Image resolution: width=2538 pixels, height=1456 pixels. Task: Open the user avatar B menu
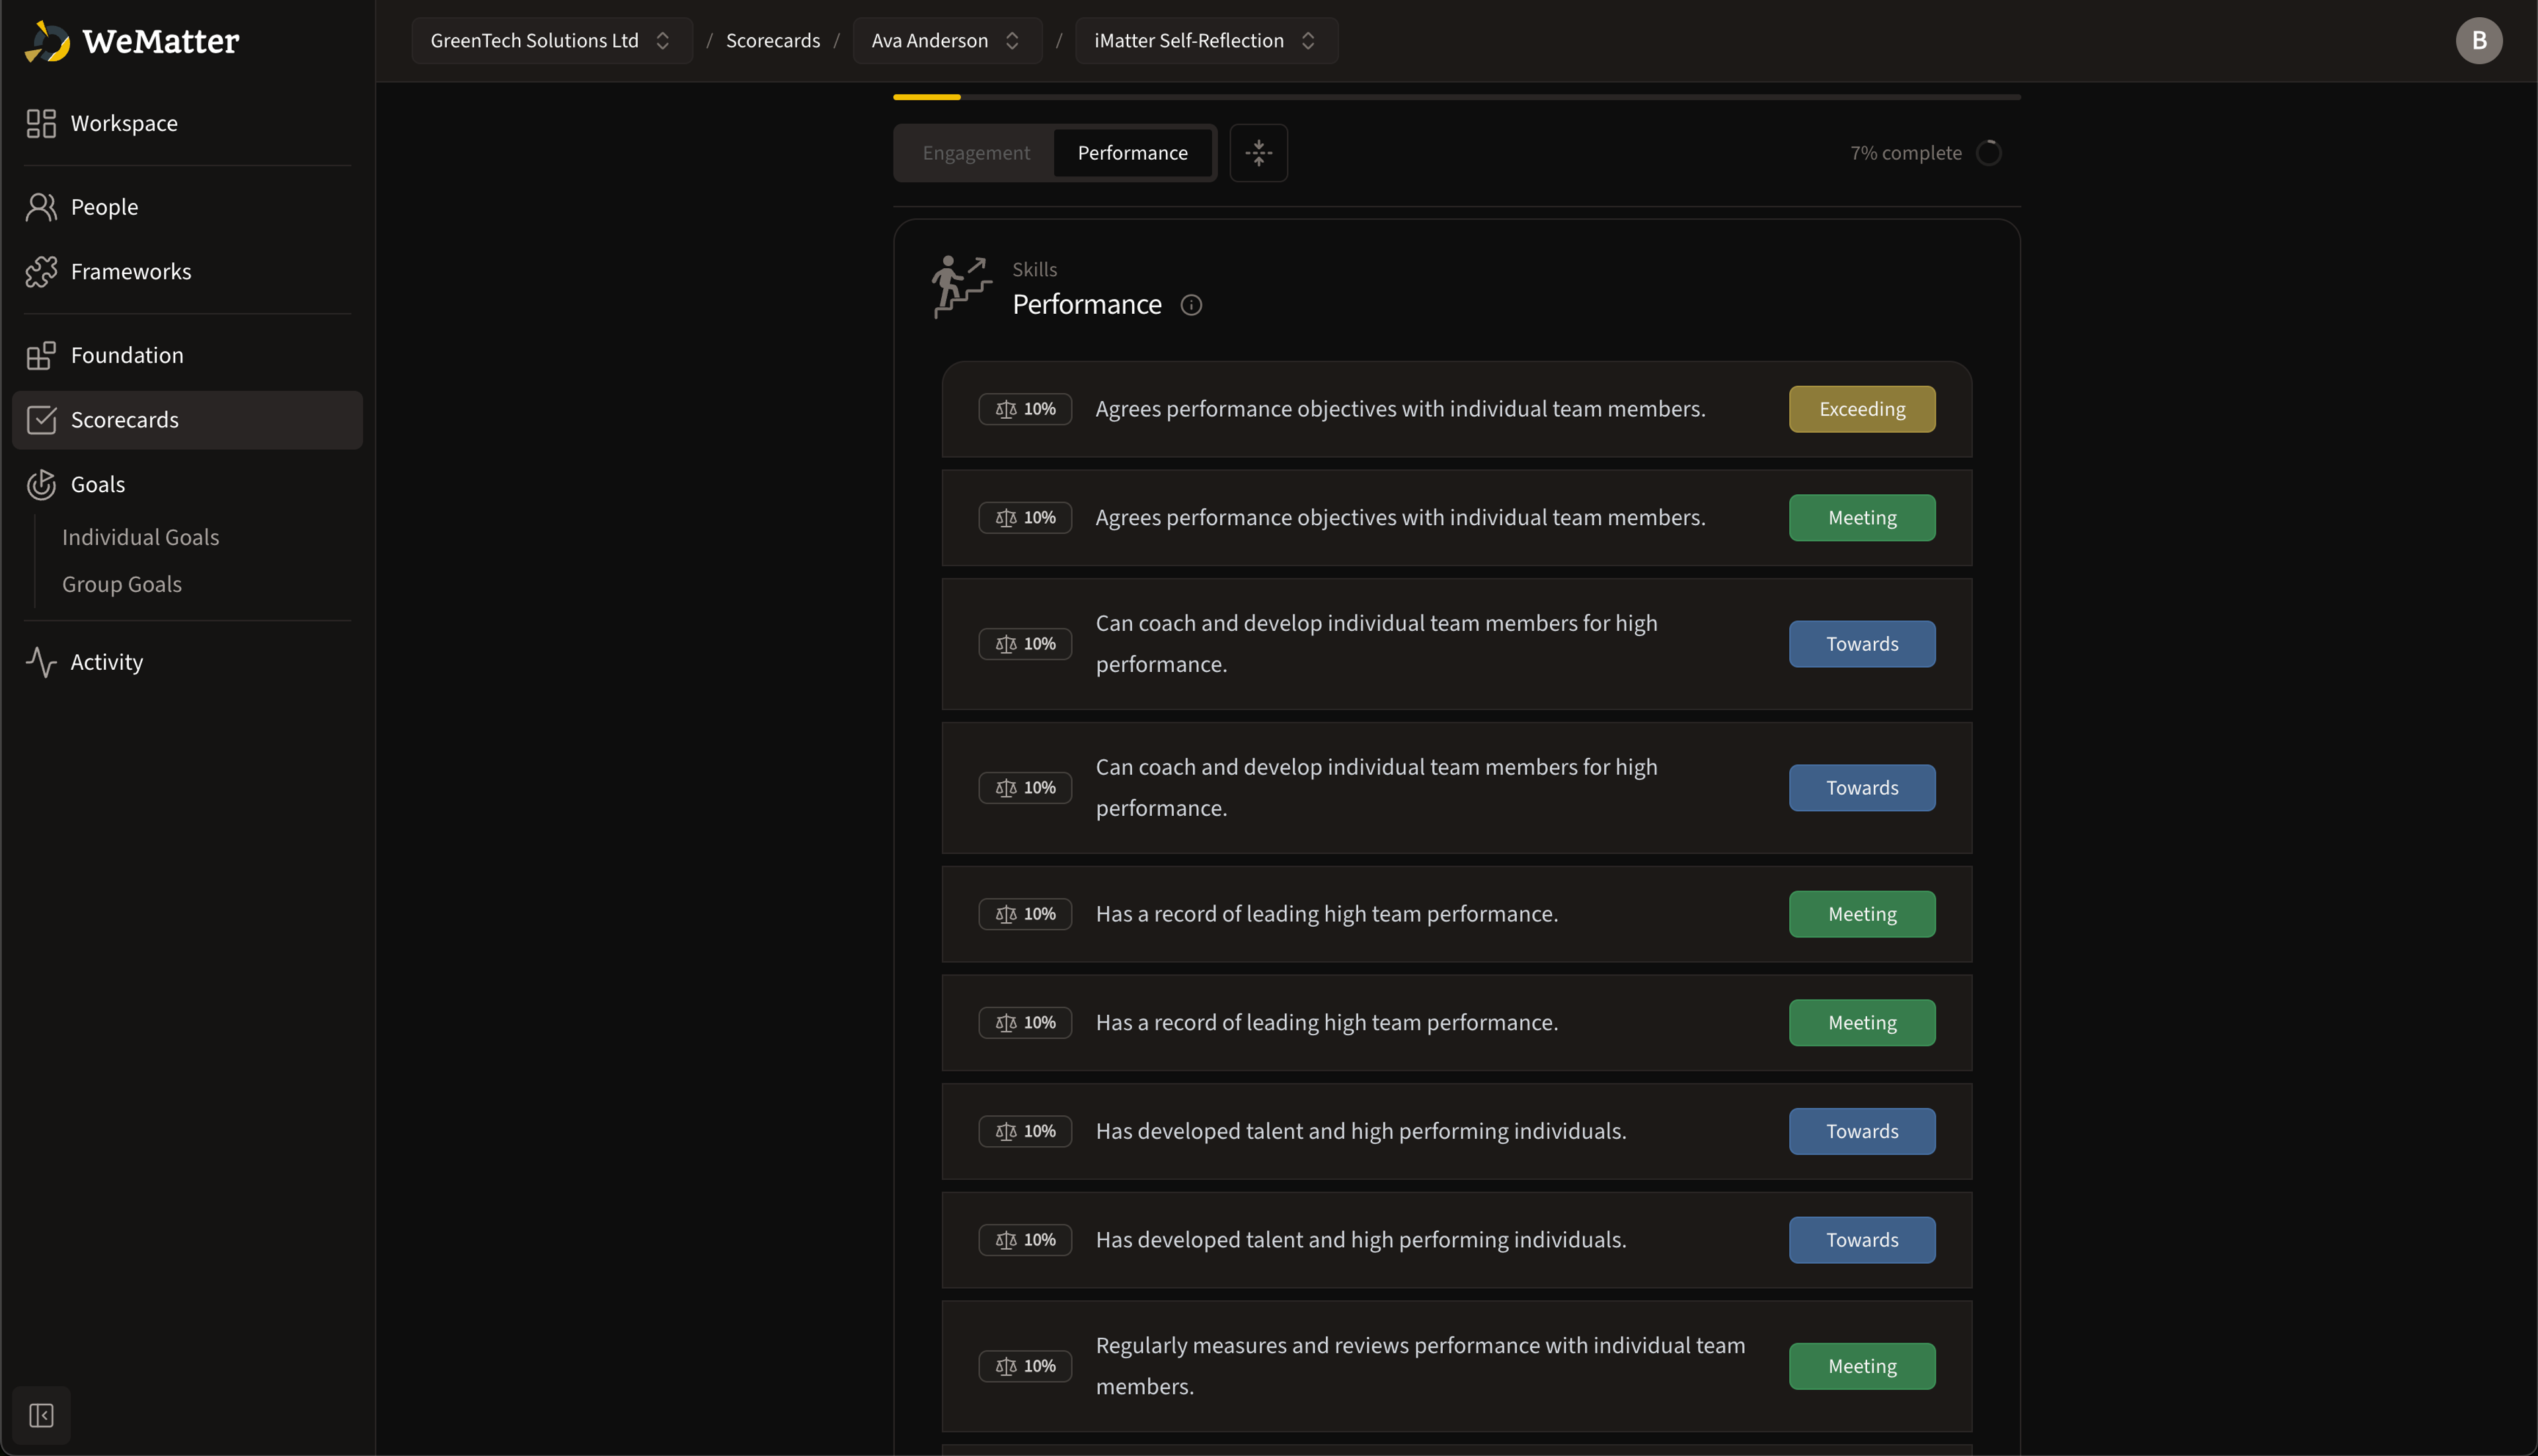pyautogui.click(x=2478, y=41)
